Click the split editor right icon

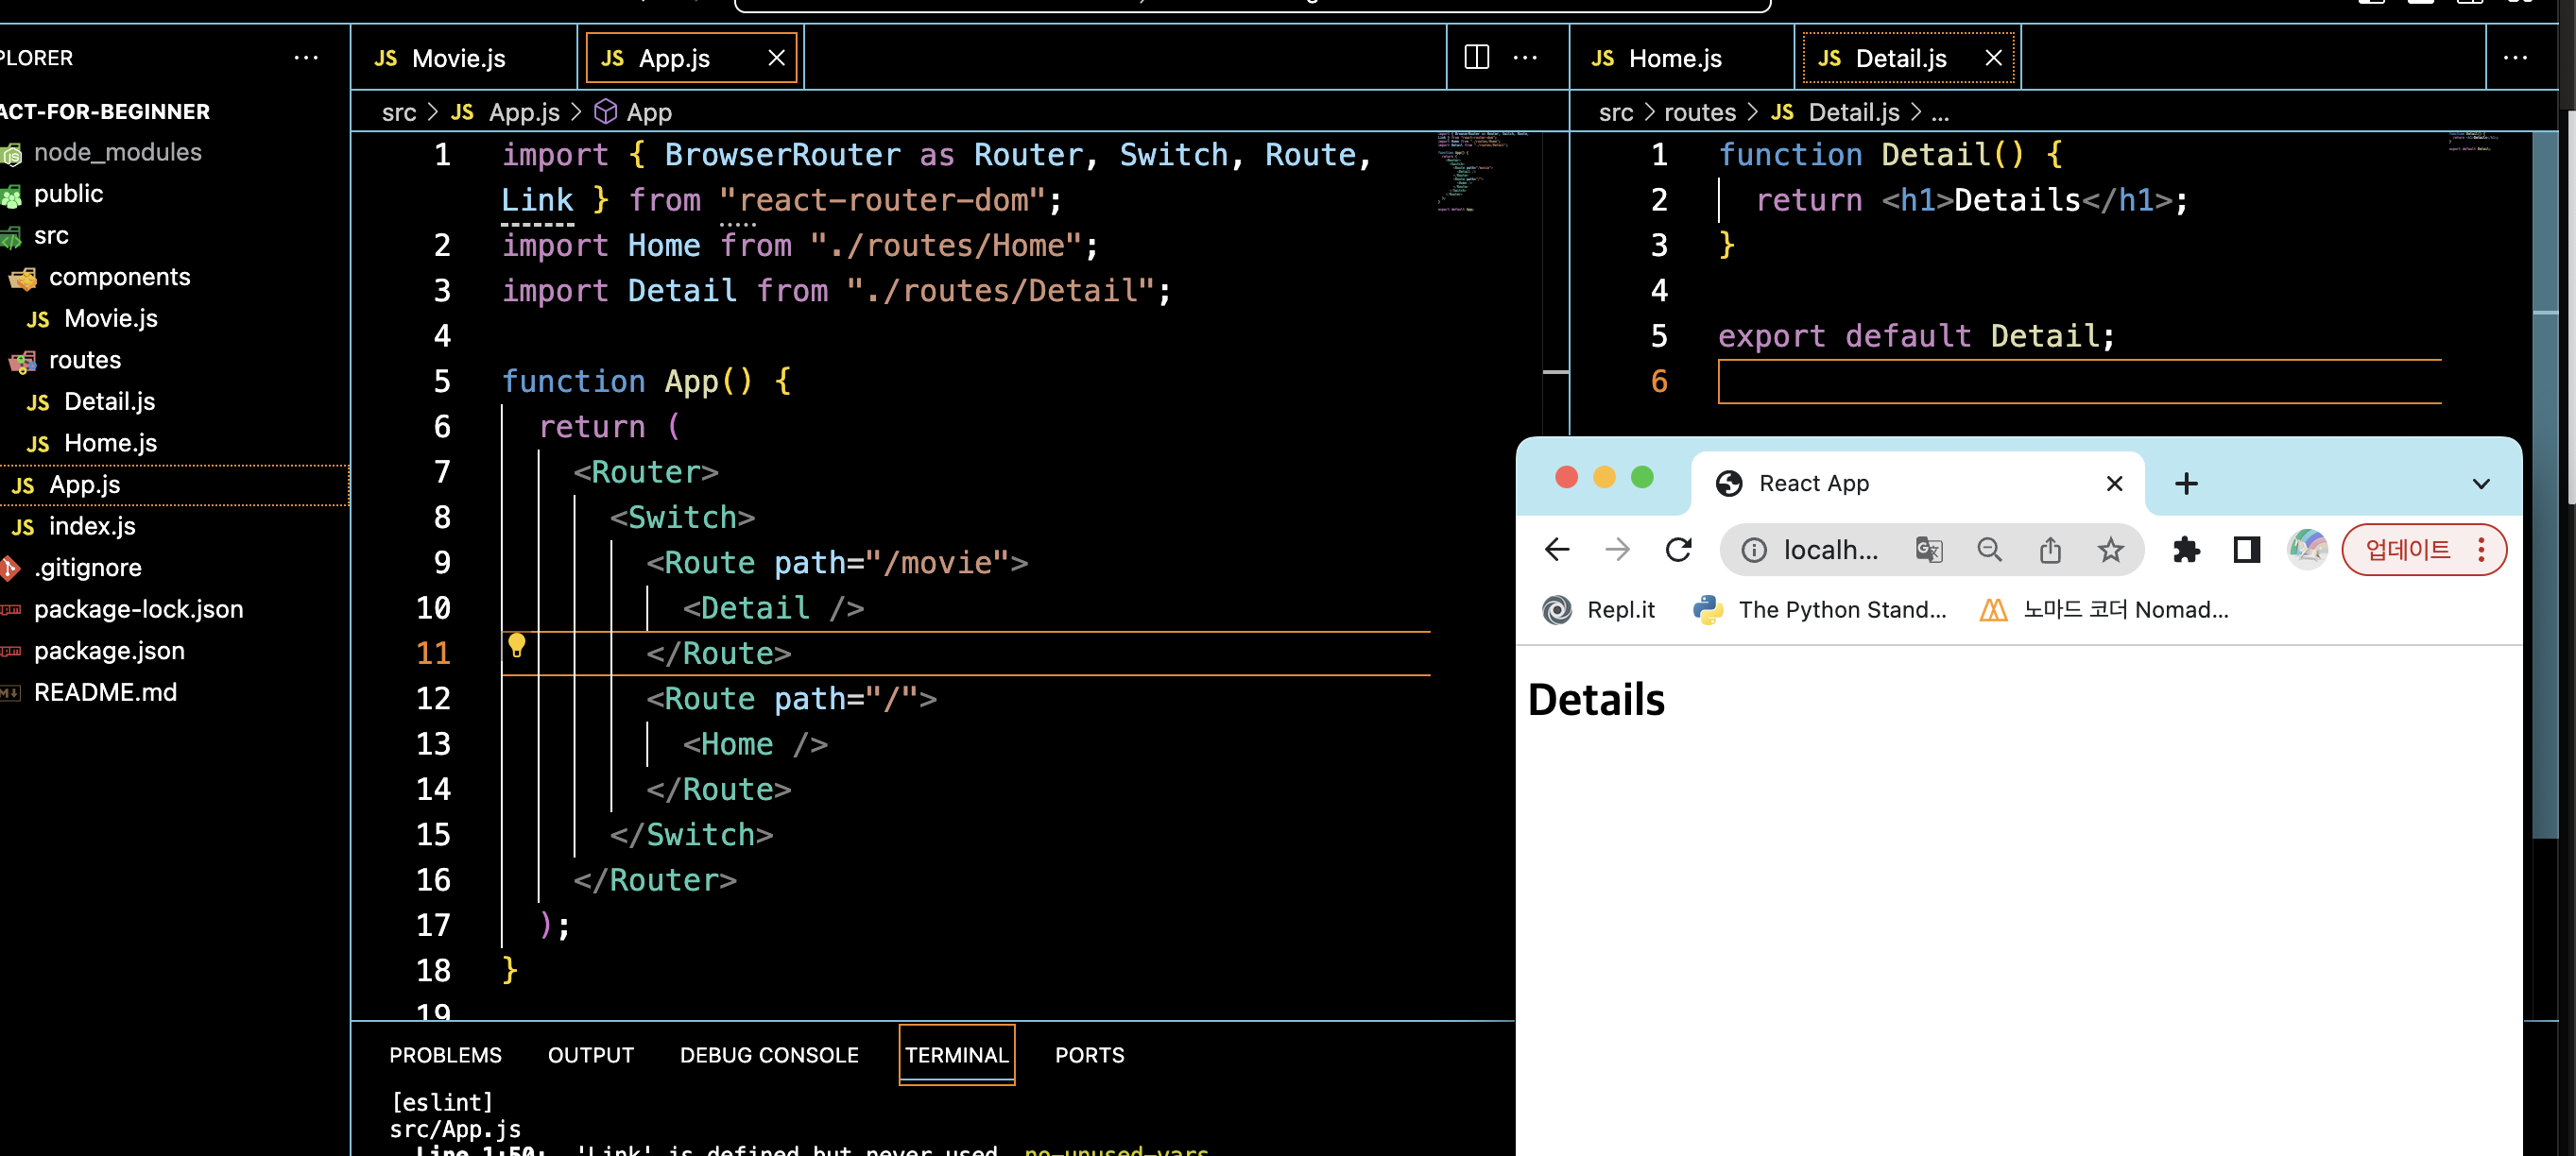click(x=1476, y=57)
